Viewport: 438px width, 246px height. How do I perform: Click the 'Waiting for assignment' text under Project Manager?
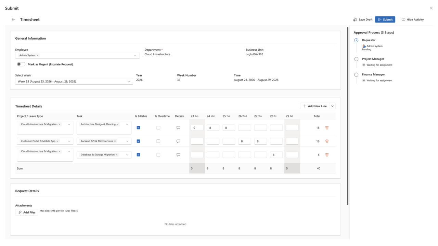point(379,65)
